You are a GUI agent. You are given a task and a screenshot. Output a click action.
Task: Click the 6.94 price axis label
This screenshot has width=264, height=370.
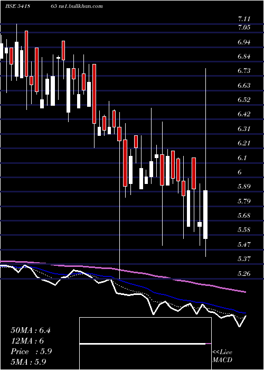coord(244,42)
